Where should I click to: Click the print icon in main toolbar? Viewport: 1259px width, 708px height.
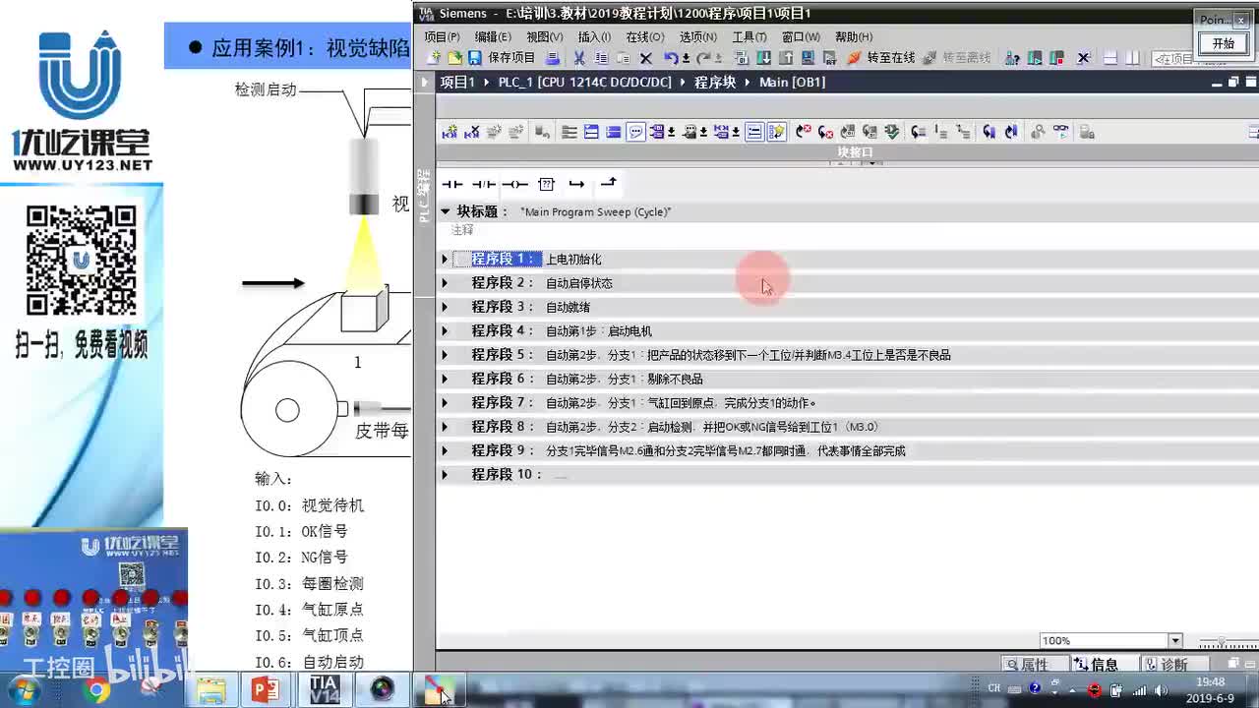(553, 58)
